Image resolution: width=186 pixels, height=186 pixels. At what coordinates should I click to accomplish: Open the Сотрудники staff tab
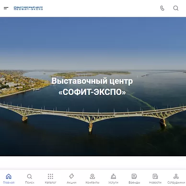click(176, 179)
